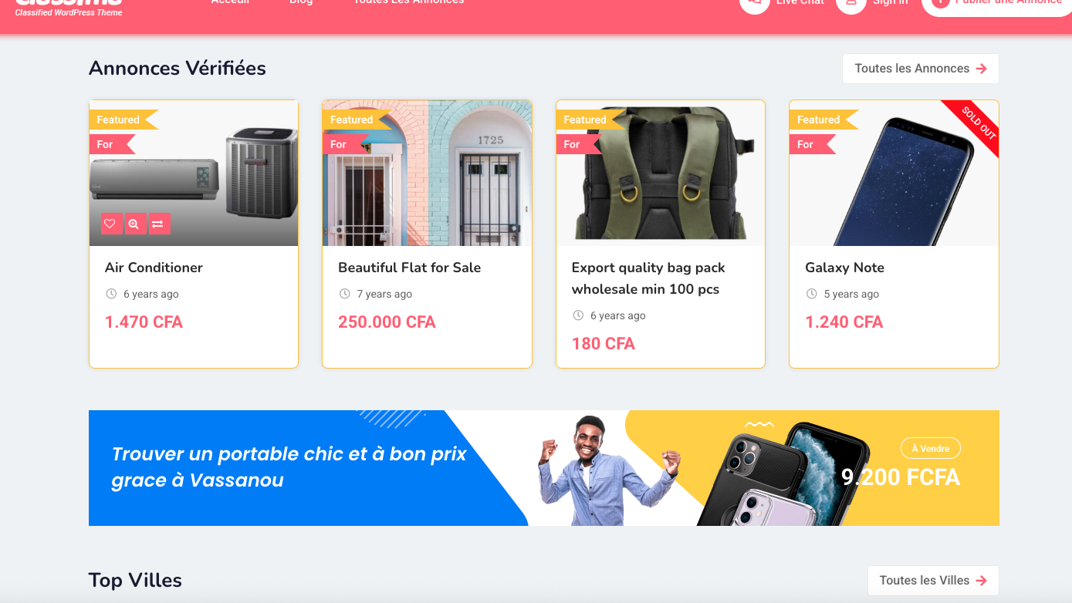Open Export quality bag pack listing title

648,278
